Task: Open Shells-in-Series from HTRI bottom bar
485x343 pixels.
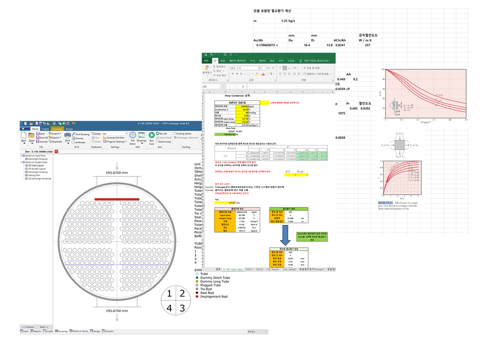Action: tap(79, 331)
